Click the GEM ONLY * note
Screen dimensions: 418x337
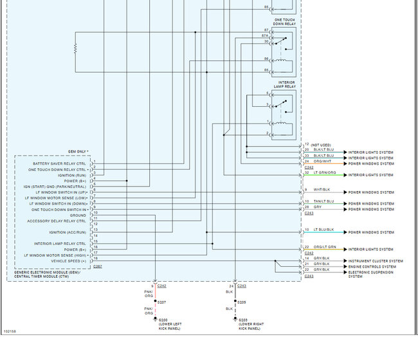point(78,151)
